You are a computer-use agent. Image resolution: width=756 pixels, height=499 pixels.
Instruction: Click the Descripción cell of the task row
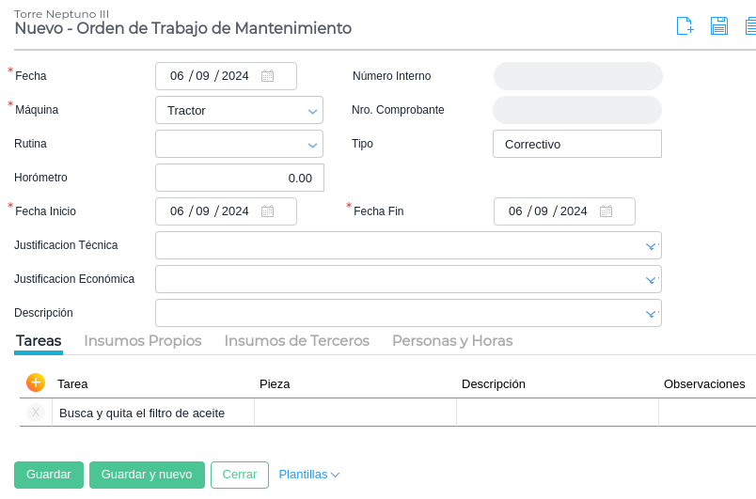(558, 413)
